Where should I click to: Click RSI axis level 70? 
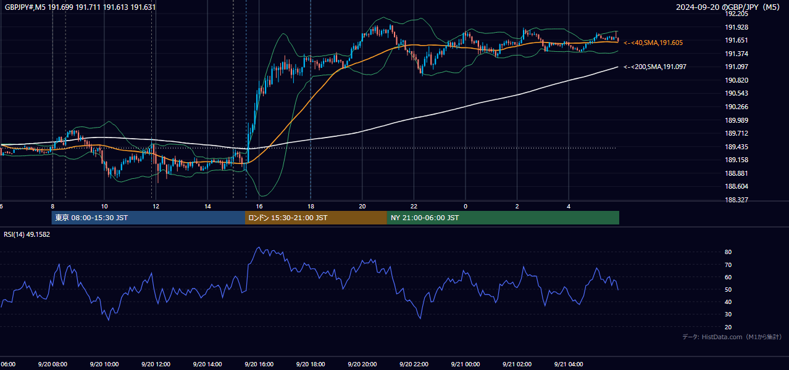click(x=728, y=265)
